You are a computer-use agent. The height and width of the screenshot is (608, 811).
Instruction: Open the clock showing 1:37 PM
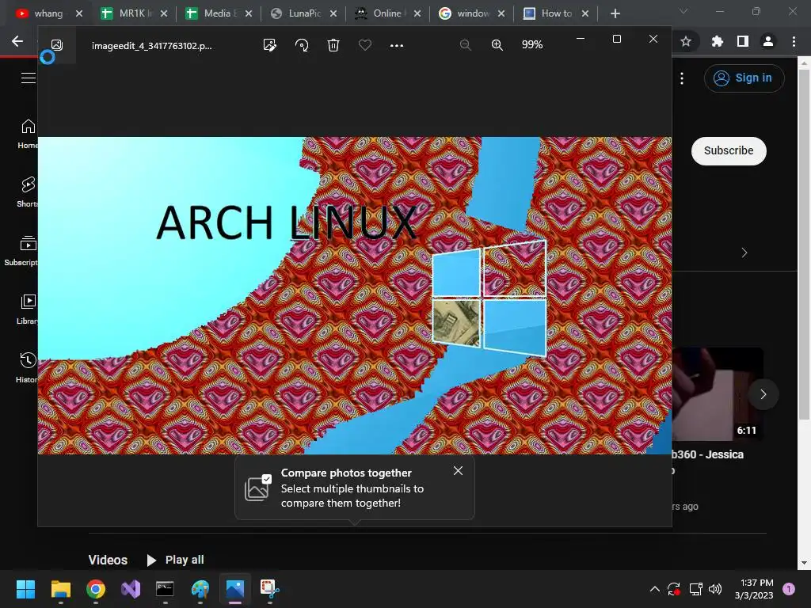point(754,589)
